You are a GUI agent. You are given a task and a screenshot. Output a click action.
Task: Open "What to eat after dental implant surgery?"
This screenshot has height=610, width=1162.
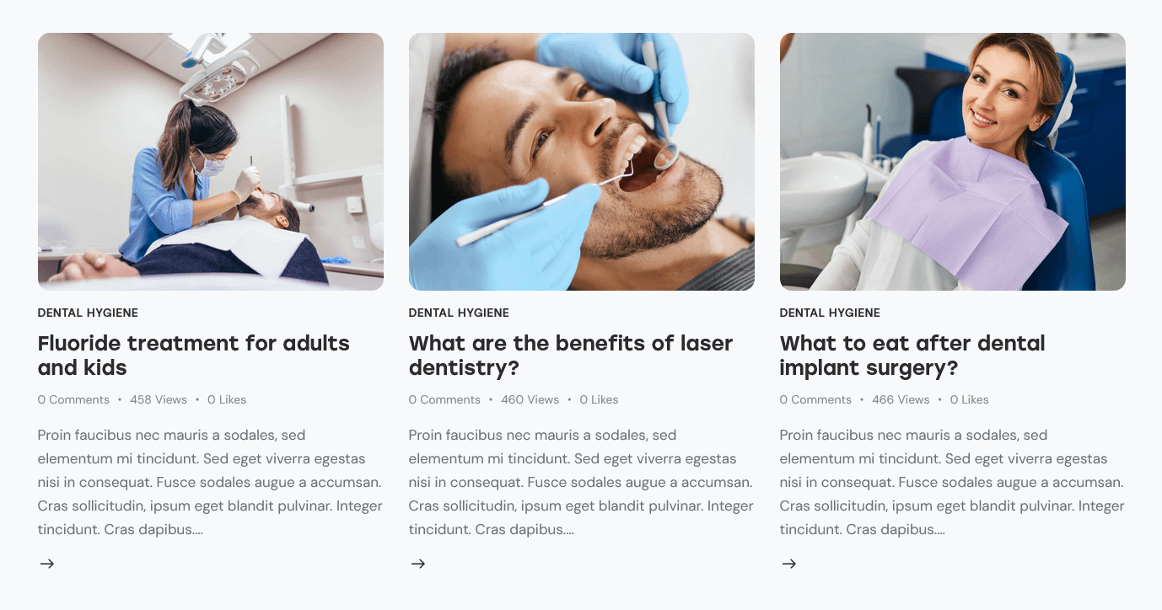tap(912, 356)
